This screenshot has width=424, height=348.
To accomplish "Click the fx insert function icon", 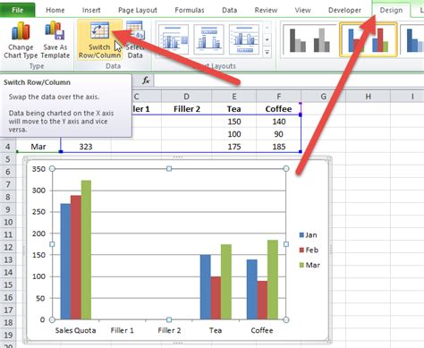I will click(146, 81).
